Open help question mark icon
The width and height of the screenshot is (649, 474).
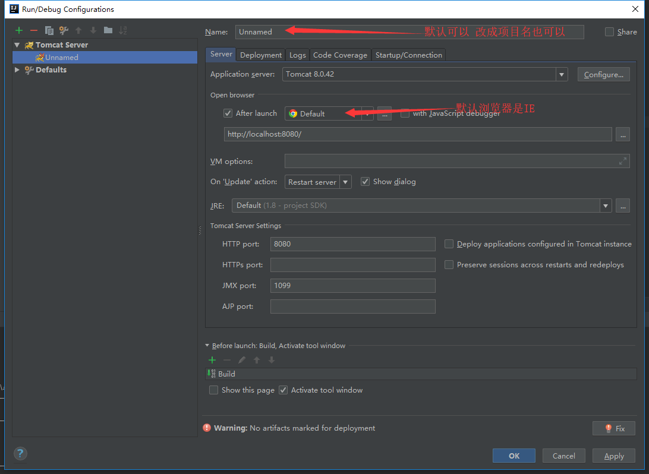(20, 454)
